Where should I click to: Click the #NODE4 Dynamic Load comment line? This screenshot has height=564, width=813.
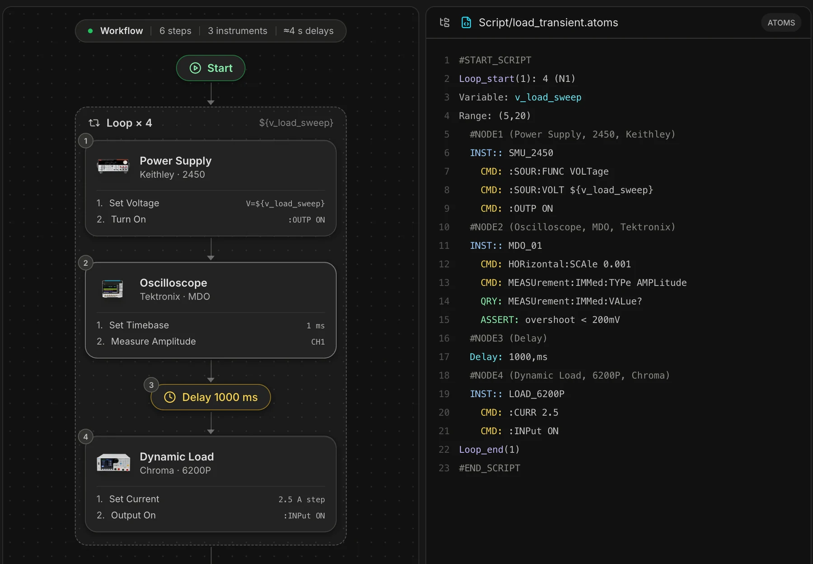(570, 375)
